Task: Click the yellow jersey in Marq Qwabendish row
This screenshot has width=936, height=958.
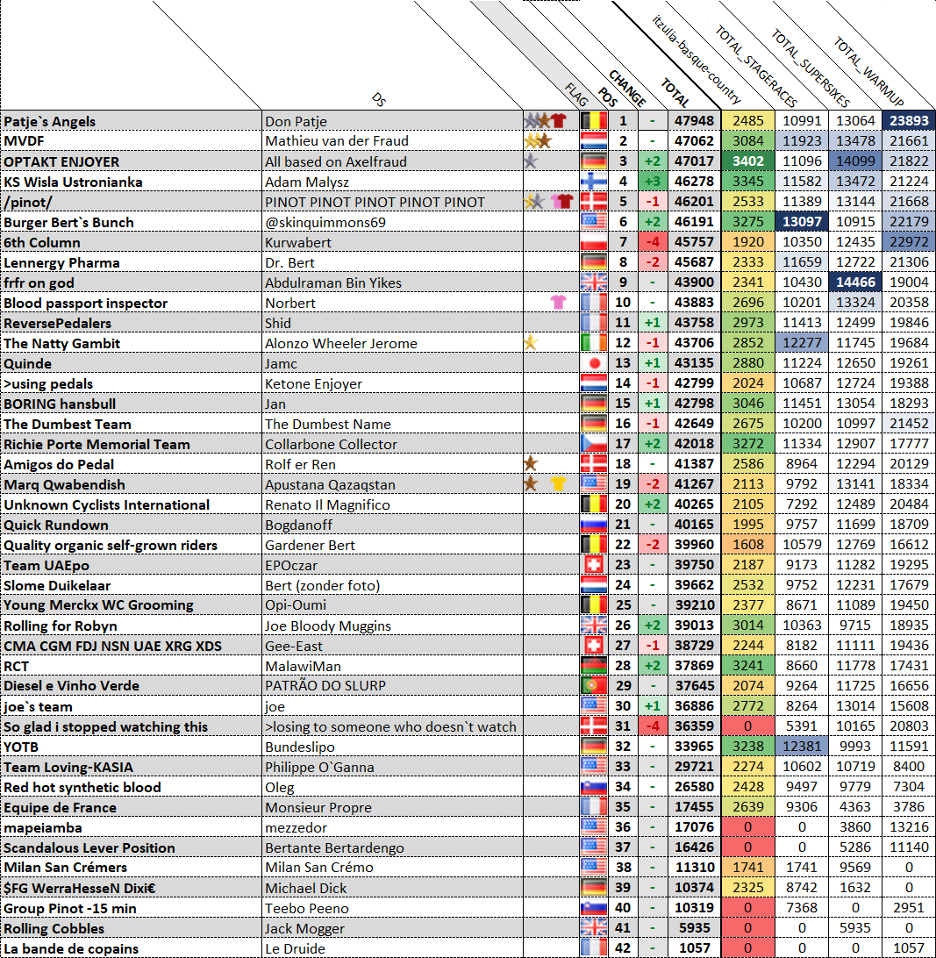Action: pyautogui.click(x=559, y=484)
